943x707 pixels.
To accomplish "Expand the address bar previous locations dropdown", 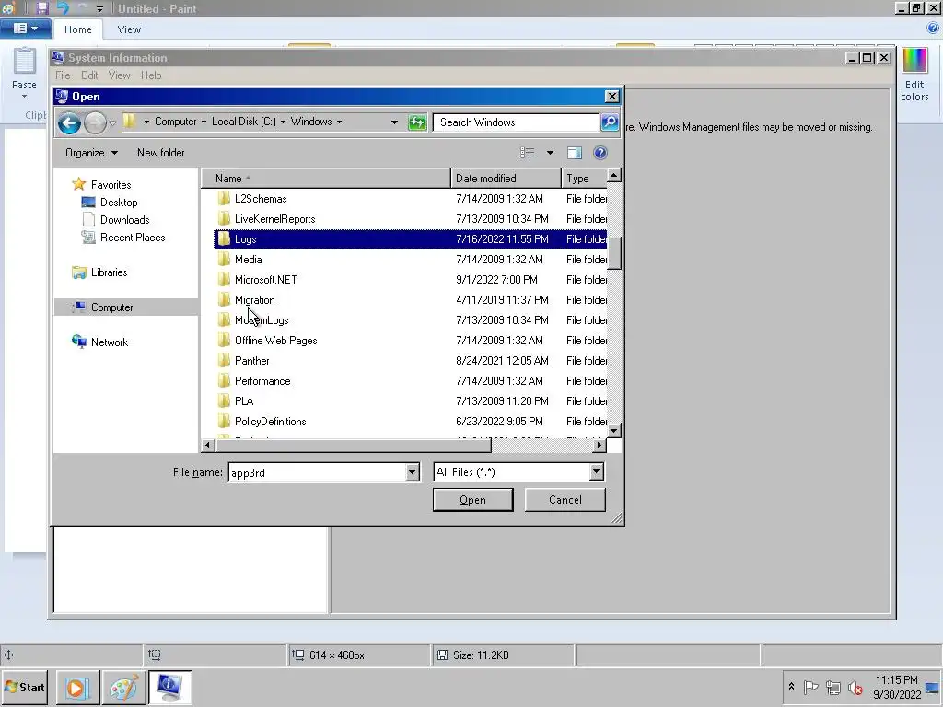I will click(x=394, y=122).
